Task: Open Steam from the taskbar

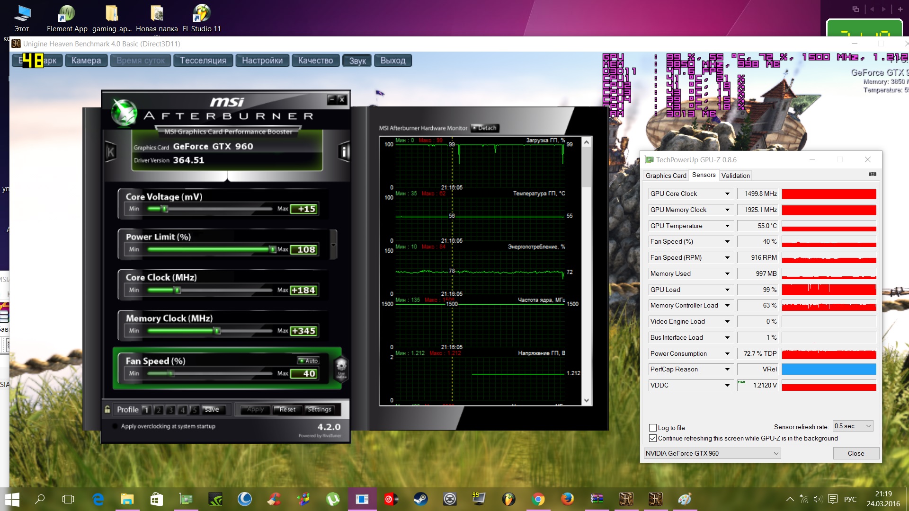Action: (x=420, y=499)
